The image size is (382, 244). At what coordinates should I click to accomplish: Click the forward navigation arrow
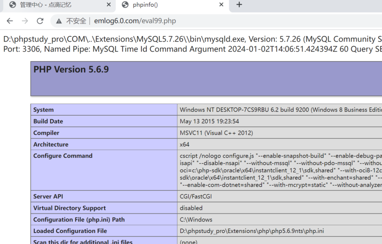pos(24,21)
